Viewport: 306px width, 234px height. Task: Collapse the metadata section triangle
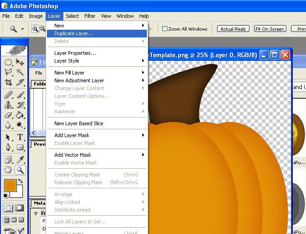click(x=36, y=213)
